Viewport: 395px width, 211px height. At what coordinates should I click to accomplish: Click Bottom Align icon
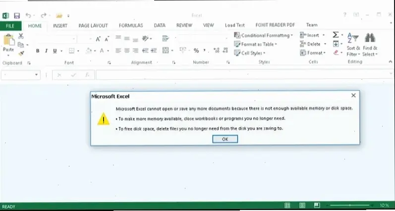[x=135, y=40]
